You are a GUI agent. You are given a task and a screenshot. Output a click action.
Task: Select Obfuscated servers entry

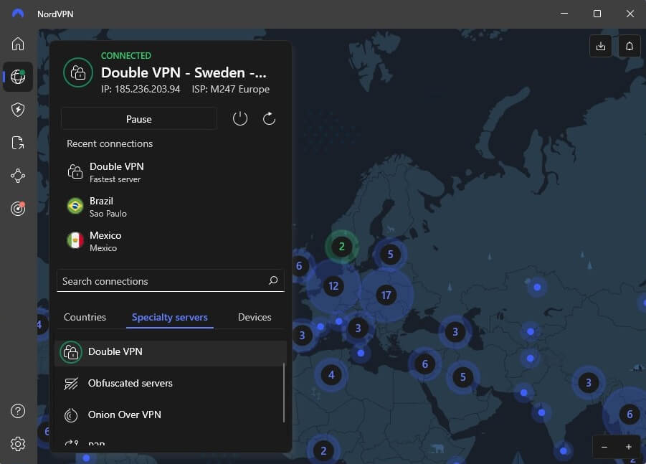click(x=171, y=384)
